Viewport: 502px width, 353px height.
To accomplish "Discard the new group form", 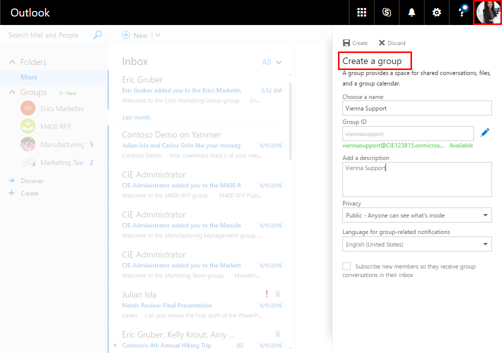I will pyautogui.click(x=392, y=43).
